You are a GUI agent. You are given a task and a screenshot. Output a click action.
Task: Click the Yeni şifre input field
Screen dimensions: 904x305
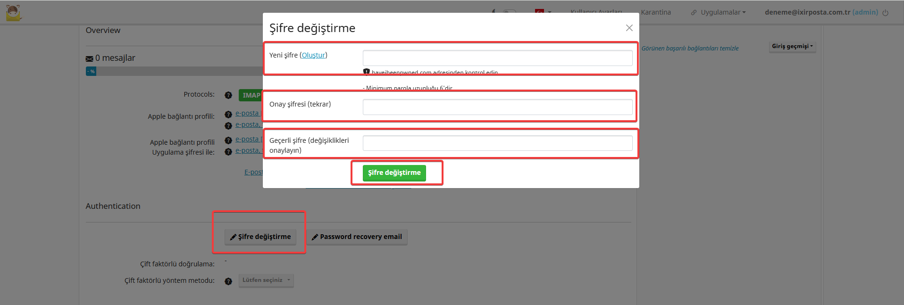[x=497, y=58]
